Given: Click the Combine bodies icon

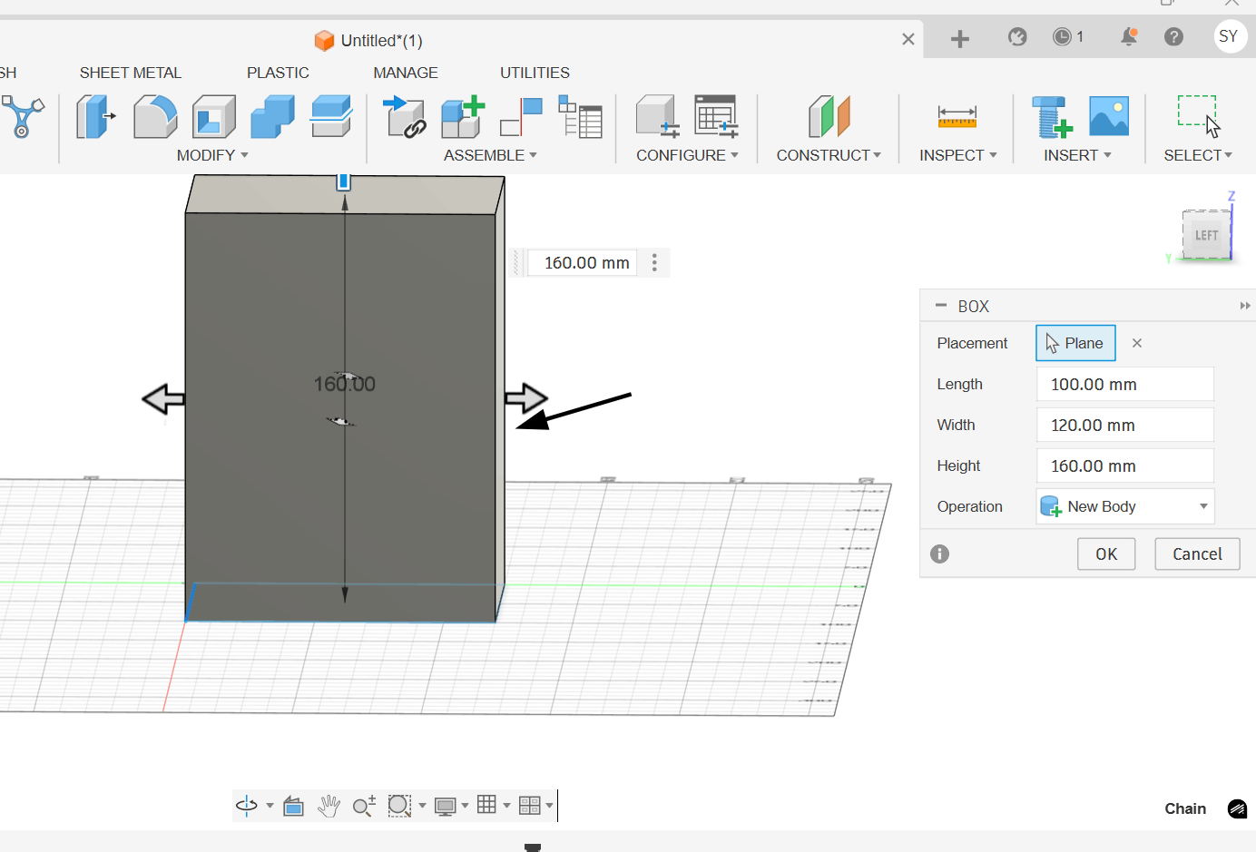Looking at the screenshot, I should point(272,117).
